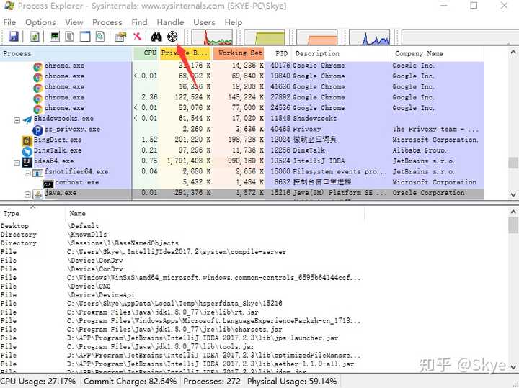Select the conhost.exe console icon
This screenshot has height=388, width=519.
pyautogui.click(x=48, y=184)
